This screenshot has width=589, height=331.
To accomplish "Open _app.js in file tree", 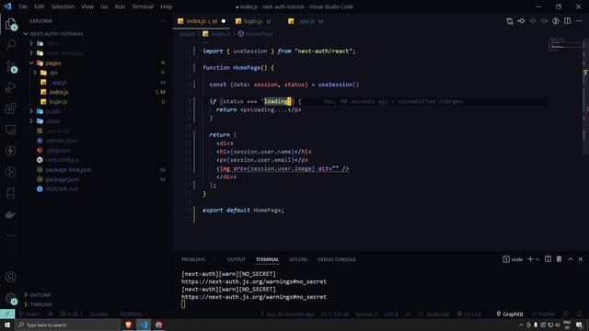I will click(58, 82).
